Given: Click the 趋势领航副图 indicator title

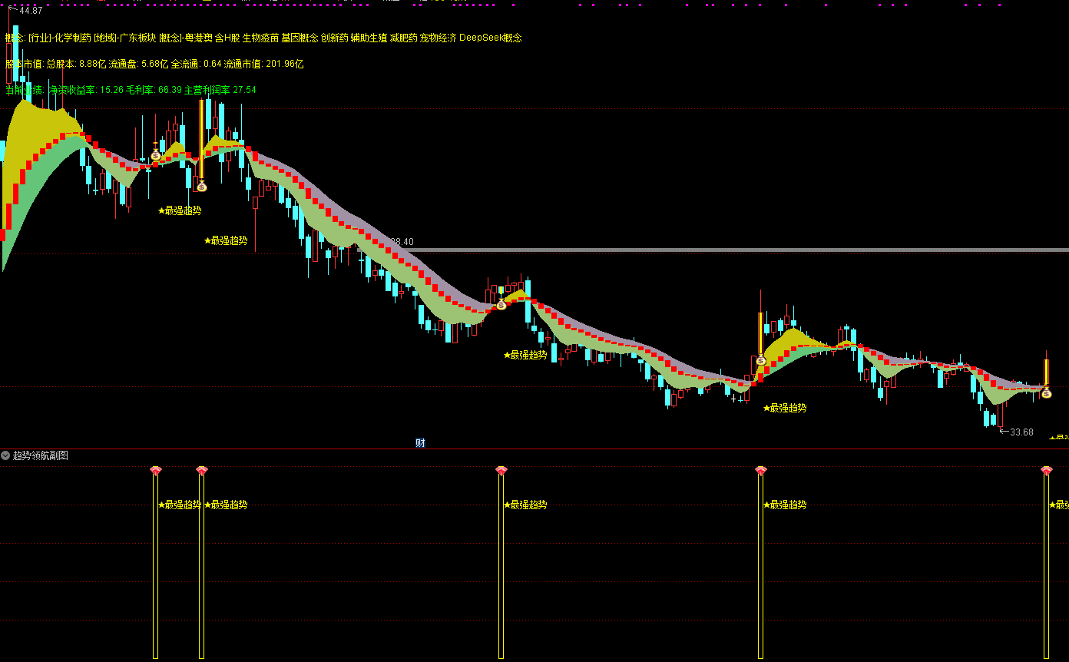Looking at the screenshot, I should [41, 455].
